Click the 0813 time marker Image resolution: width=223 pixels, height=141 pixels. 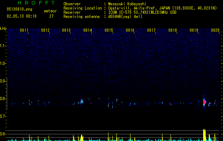(66, 30)
